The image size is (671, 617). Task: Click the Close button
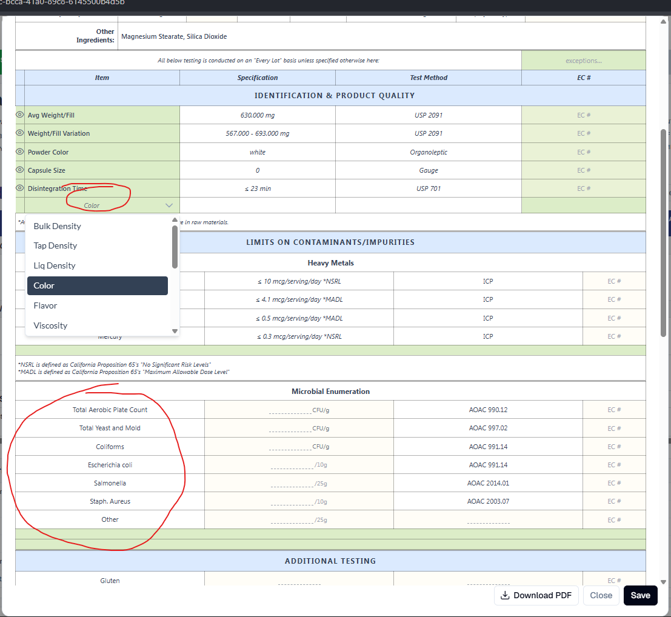tap(601, 595)
